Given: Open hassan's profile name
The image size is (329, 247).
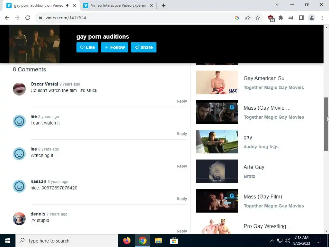Looking at the screenshot, I should point(38,181).
